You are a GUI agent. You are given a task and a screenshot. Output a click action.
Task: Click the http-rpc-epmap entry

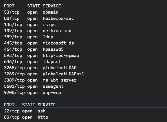[x=61, y=56]
